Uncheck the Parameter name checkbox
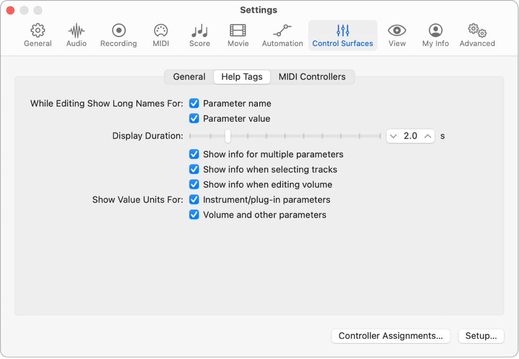Screen dimensions: 519x359 tap(194, 103)
